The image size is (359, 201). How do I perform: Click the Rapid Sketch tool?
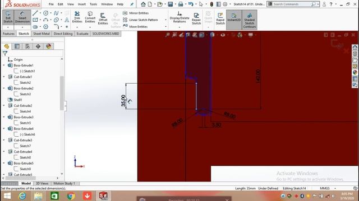point(220,18)
